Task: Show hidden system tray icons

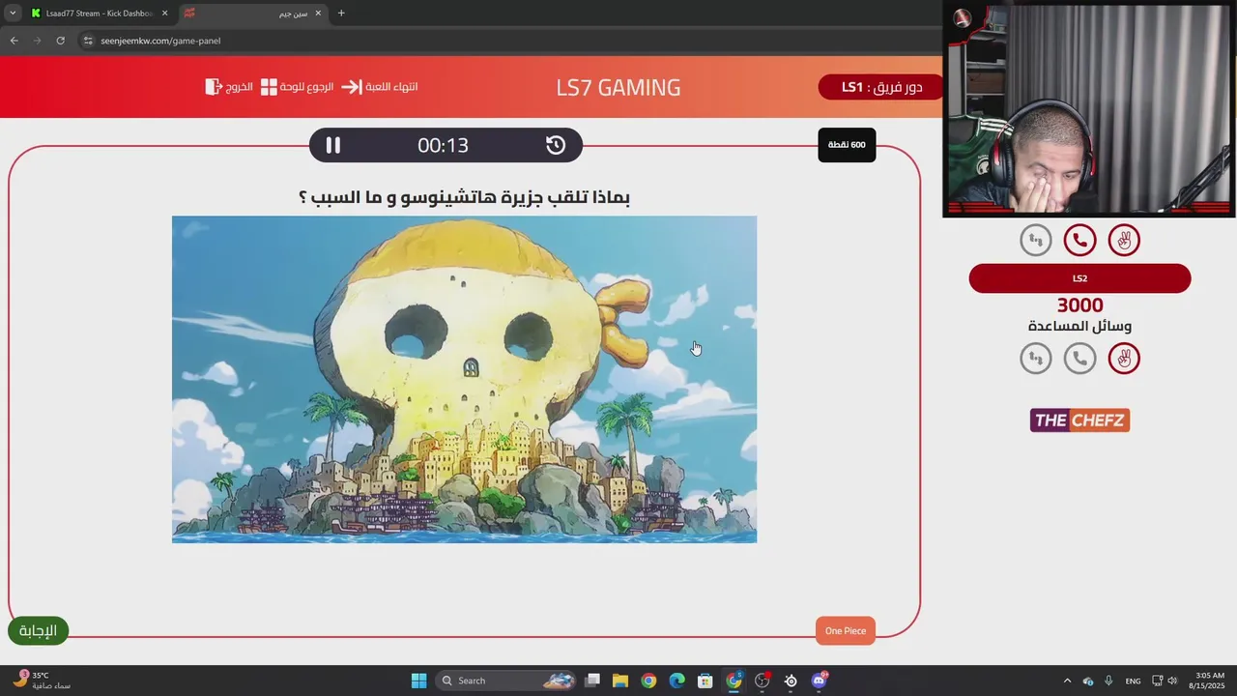Action: pyautogui.click(x=1067, y=681)
